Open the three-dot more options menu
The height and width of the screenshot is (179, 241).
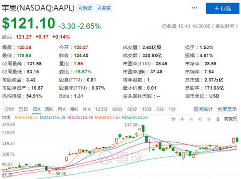[194, 8]
